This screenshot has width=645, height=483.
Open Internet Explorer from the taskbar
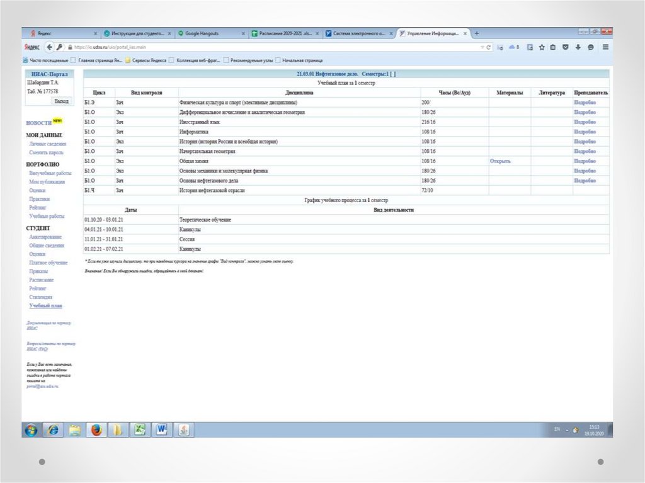[x=53, y=429]
